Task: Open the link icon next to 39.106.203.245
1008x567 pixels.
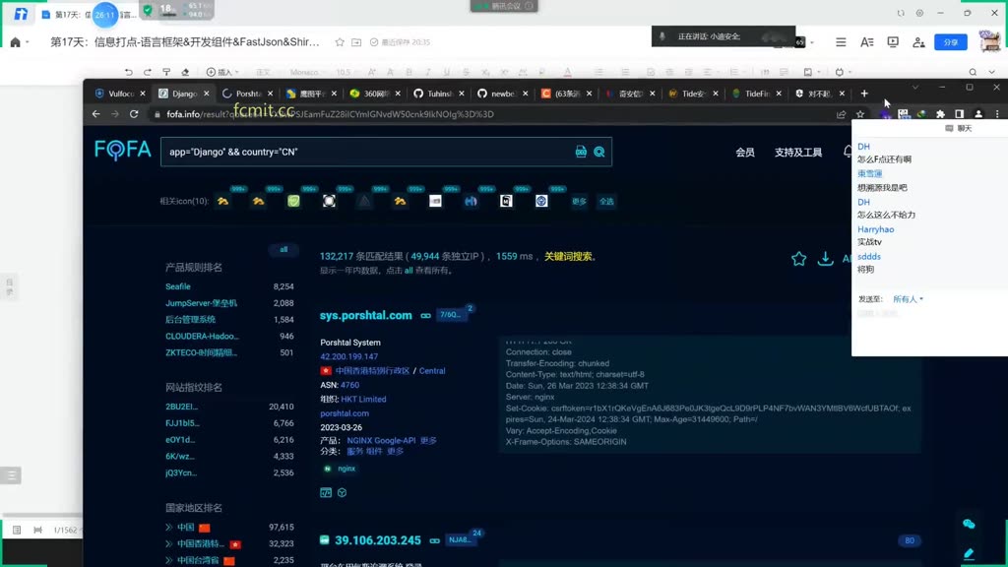Action: [434, 540]
